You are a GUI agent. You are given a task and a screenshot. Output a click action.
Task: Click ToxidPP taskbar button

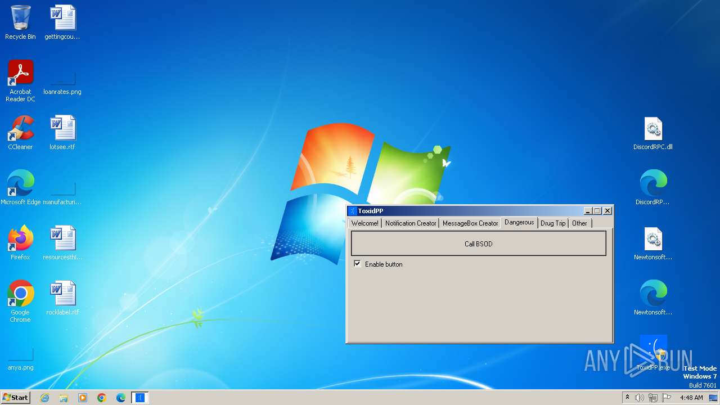[140, 398]
